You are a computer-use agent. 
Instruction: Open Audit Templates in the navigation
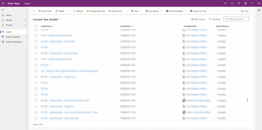point(13,37)
